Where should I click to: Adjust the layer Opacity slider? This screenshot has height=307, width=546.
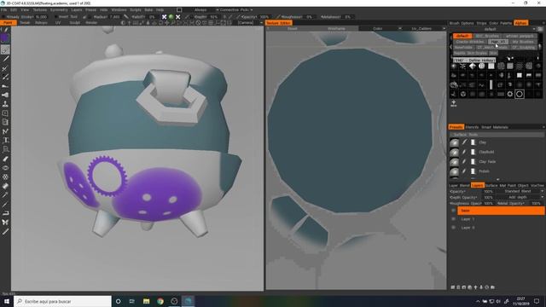(x=488, y=191)
